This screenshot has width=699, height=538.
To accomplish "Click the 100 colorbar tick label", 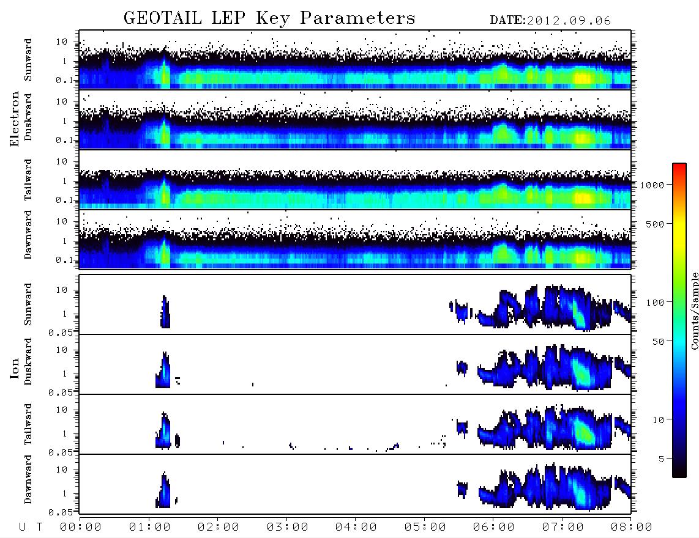I will click(656, 303).
